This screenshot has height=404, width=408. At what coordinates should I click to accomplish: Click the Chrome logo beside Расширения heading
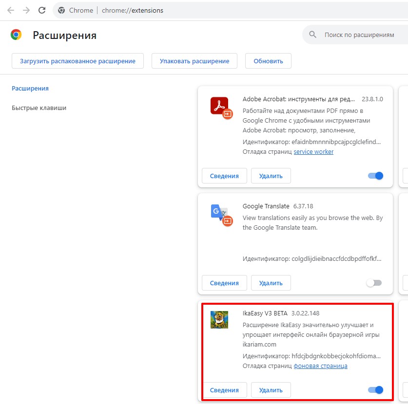click(16, 35)
